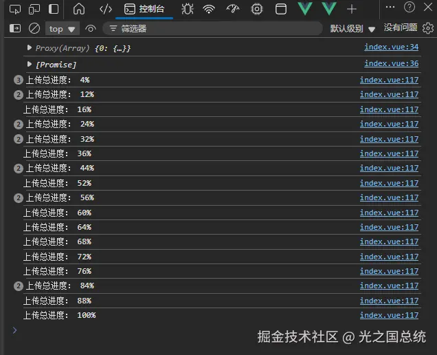Open console settings gear icon
This screenshot has height=355, width=437.
click(x=428, y=28)
